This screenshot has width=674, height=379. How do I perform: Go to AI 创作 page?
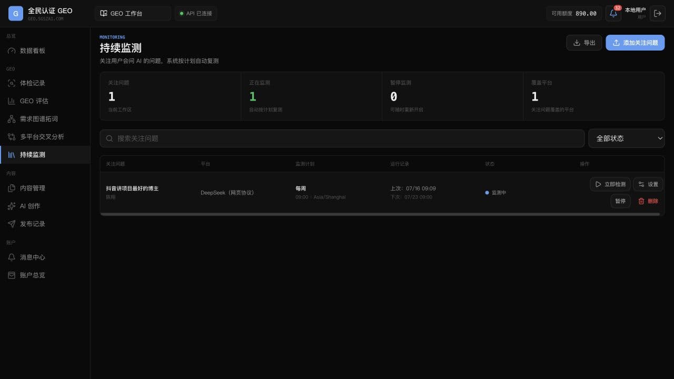(x=45, y=206)
